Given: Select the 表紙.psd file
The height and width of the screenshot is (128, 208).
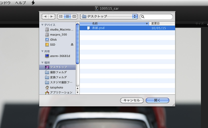Looking at the screenshot, I should pyautogui.click(x=98, y=28).
